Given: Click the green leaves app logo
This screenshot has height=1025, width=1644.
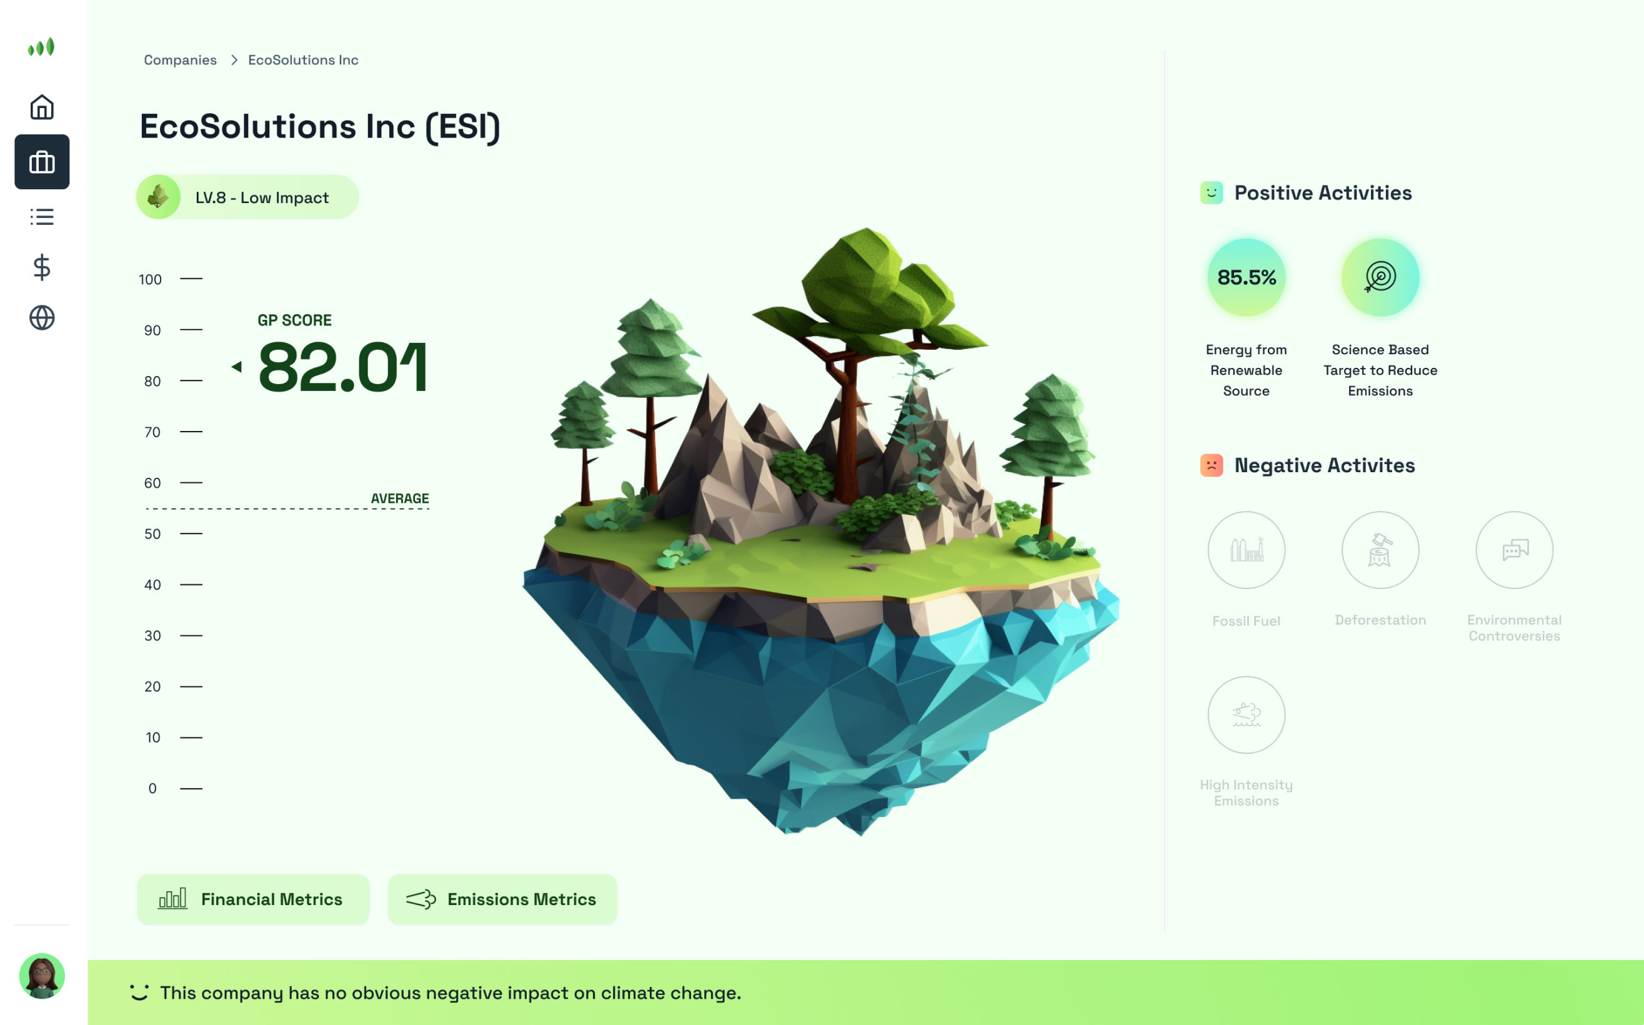Looking at the screenshot, I should click(x=41, y=47).
